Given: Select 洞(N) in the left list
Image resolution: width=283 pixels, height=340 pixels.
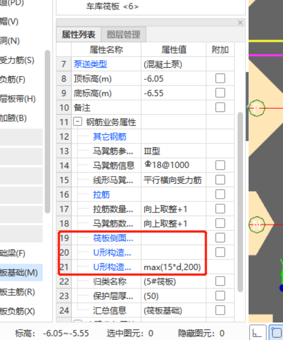Looking at the screenshot, I should click(x=10, y=41).
